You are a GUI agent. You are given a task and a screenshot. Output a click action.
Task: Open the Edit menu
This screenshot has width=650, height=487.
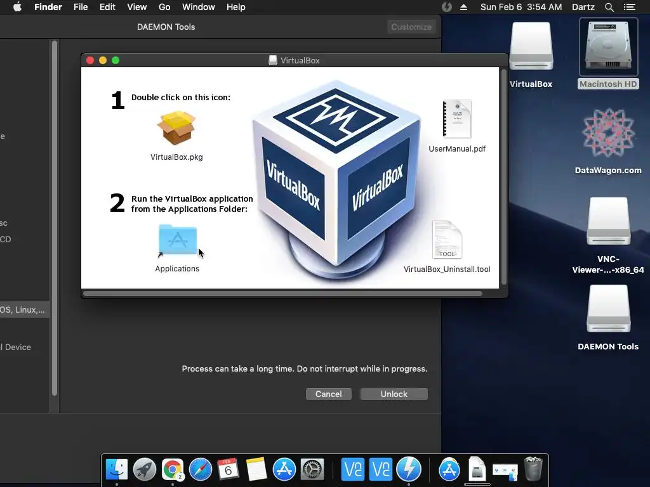(107, 7)
